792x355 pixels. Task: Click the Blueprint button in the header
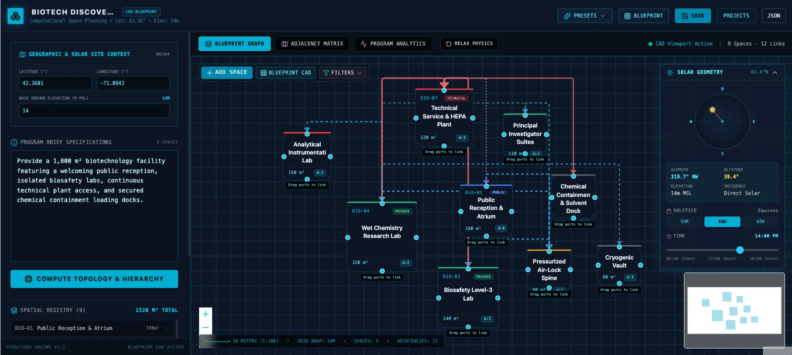click(643, 16)
